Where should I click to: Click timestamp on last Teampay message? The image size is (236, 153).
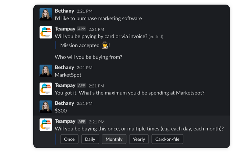tap(96, 122)
